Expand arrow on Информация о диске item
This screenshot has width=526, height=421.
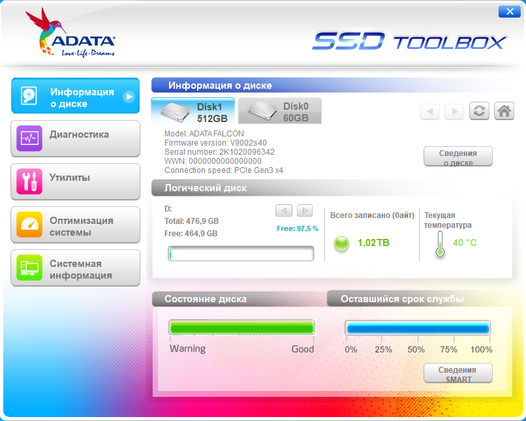click(129, 97)
